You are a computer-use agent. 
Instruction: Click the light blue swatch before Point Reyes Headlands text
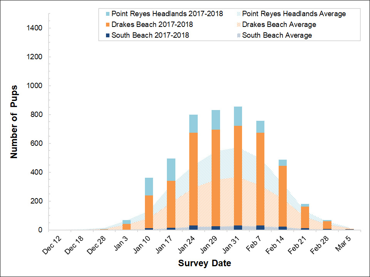[108, 13]
